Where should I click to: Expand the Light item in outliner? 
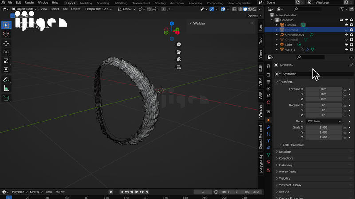tap(277, 45)
